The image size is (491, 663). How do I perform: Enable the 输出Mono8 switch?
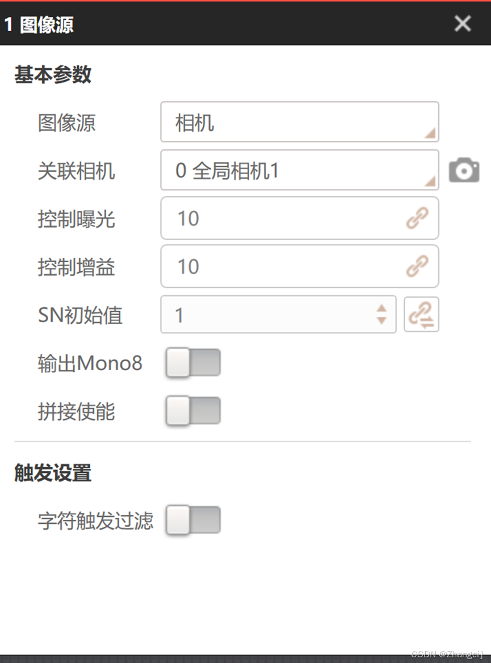pyautogui.click(x=192, y=363)
